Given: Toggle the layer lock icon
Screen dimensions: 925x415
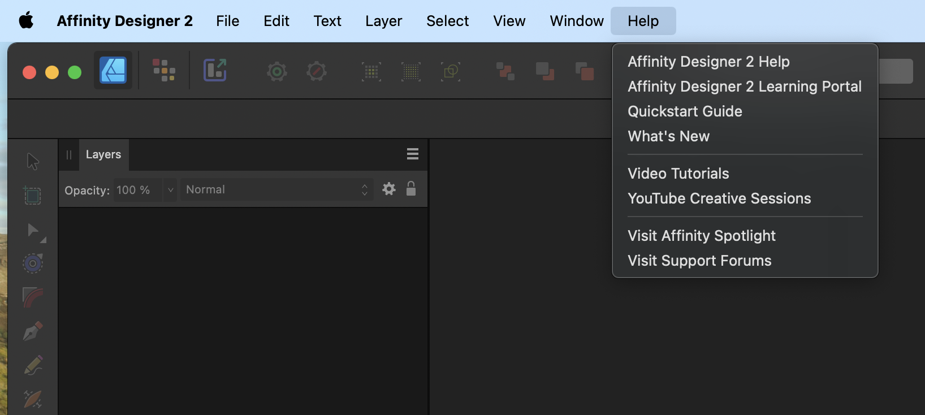Looking at the screenshot, I should (x=411, y=188).
